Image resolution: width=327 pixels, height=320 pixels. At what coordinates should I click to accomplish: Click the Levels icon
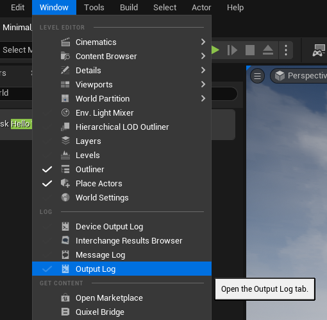[x=65, y=155]
